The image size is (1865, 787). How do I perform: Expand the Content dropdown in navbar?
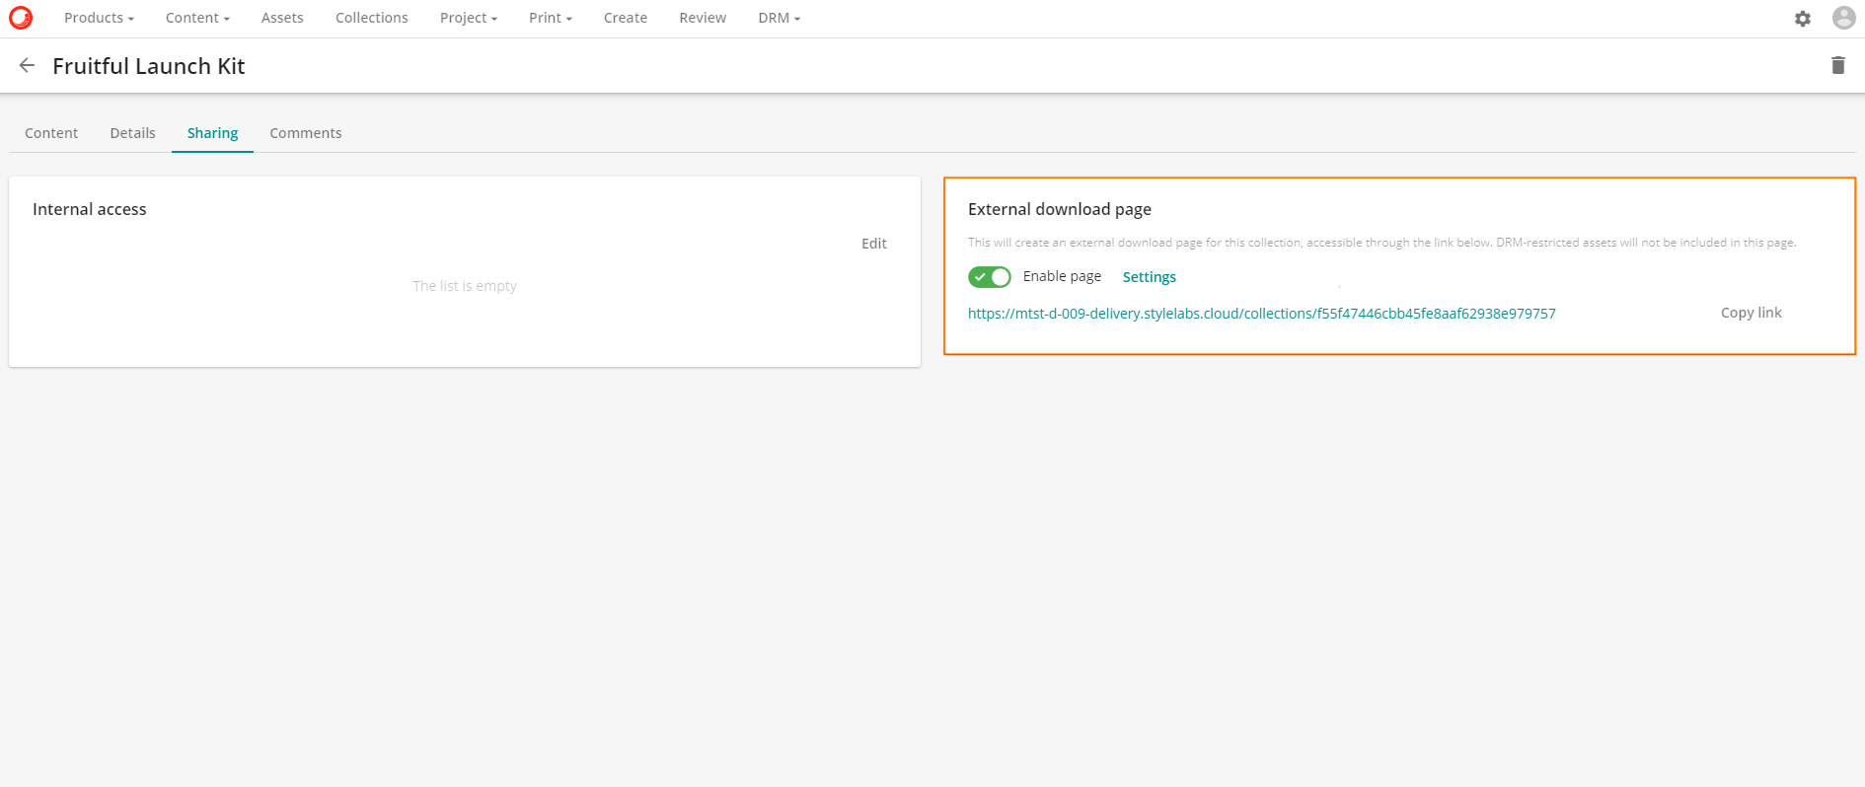click(197, 18)
